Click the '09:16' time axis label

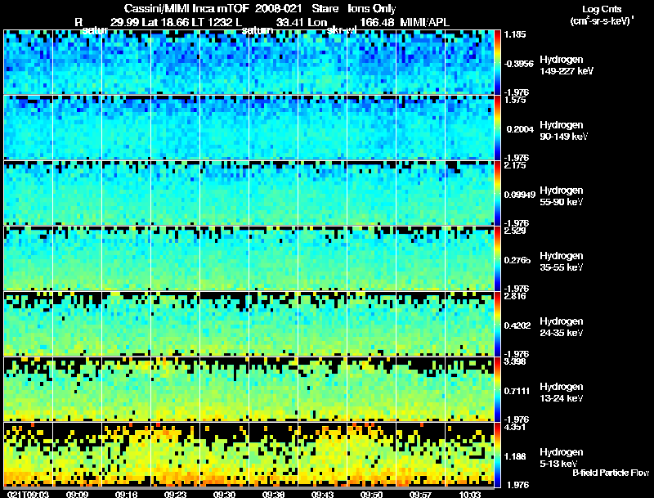point(126,494)
